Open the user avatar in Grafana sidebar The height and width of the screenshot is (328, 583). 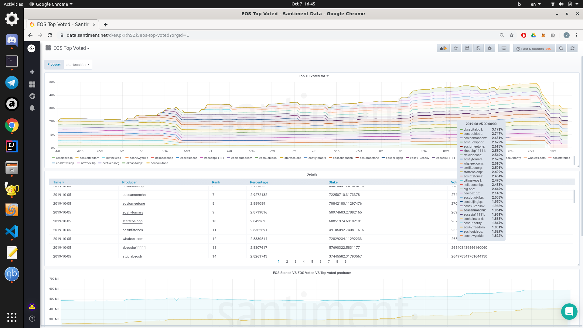point(32,307)
